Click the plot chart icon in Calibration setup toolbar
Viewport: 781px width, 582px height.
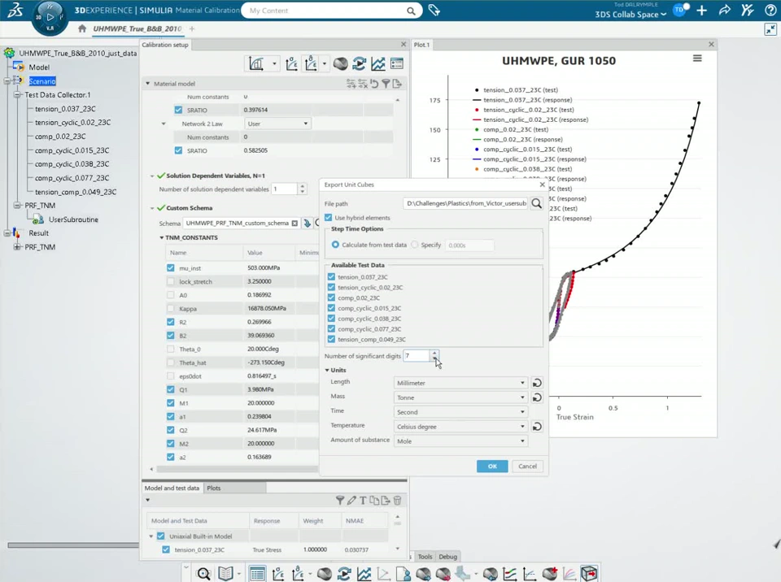378,63
